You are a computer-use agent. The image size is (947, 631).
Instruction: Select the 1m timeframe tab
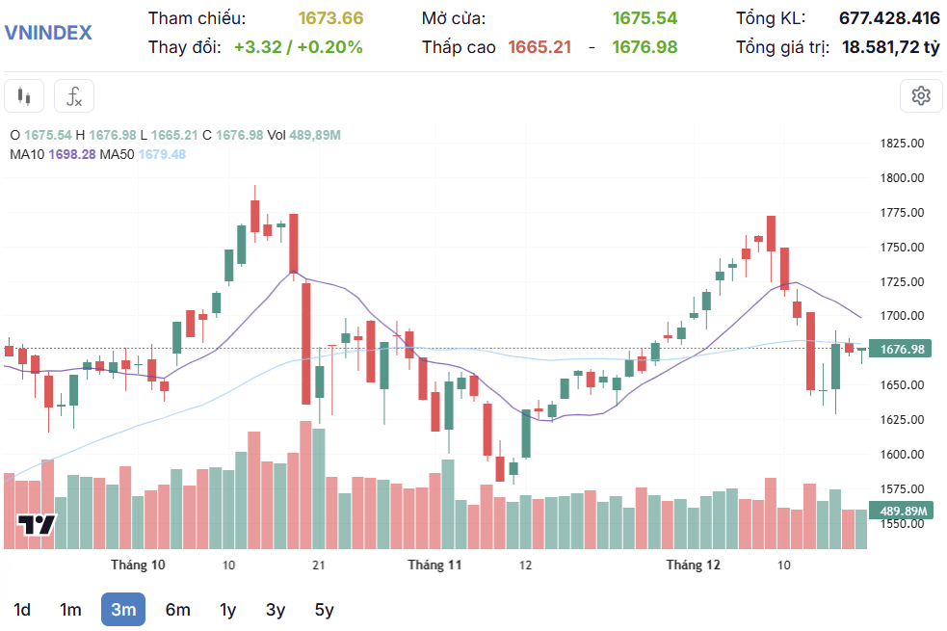70,609
